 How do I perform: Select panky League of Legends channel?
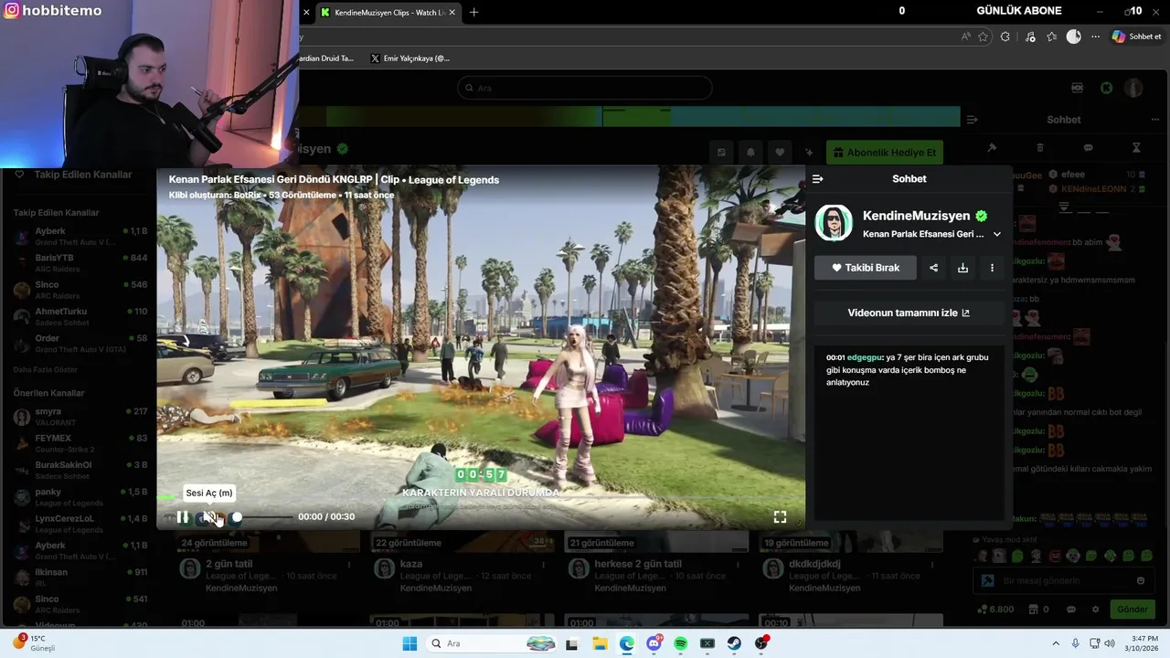coord(80,497)
